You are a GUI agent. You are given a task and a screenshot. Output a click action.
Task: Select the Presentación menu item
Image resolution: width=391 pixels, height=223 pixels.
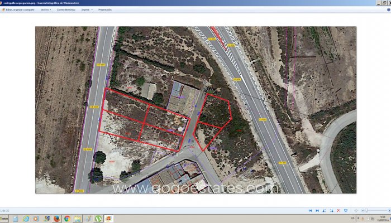pyautogui.click(x=104, y=9)
